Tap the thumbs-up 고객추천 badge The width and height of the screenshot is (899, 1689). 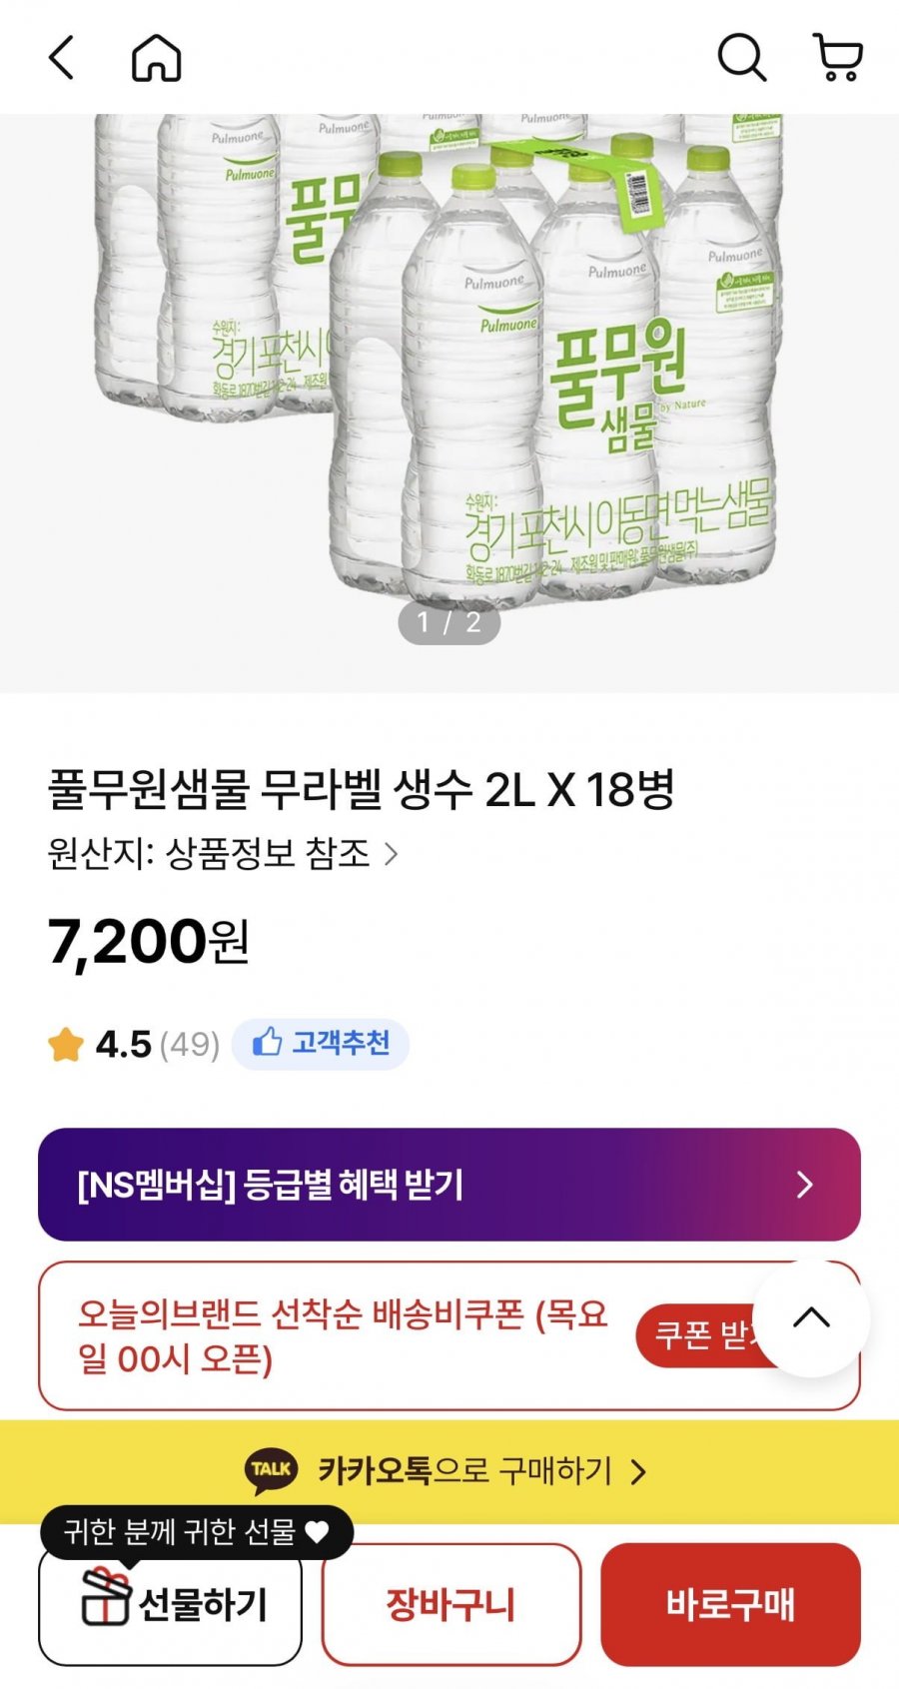[x=321, y=1044]
